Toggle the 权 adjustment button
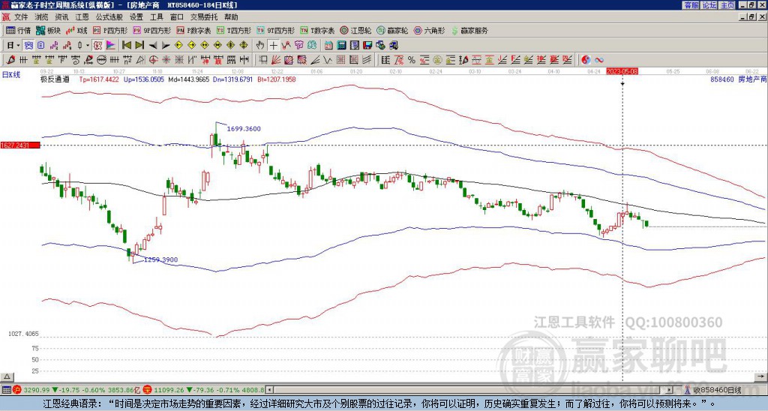Screen dimensions: 768x411 click(x=97, y=46)
